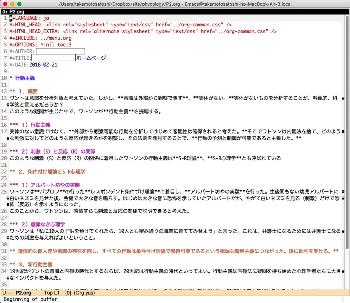Click the right-fringe wrap arrow on line 13
The height and width of the screenshot is (303, 350).
343,98
